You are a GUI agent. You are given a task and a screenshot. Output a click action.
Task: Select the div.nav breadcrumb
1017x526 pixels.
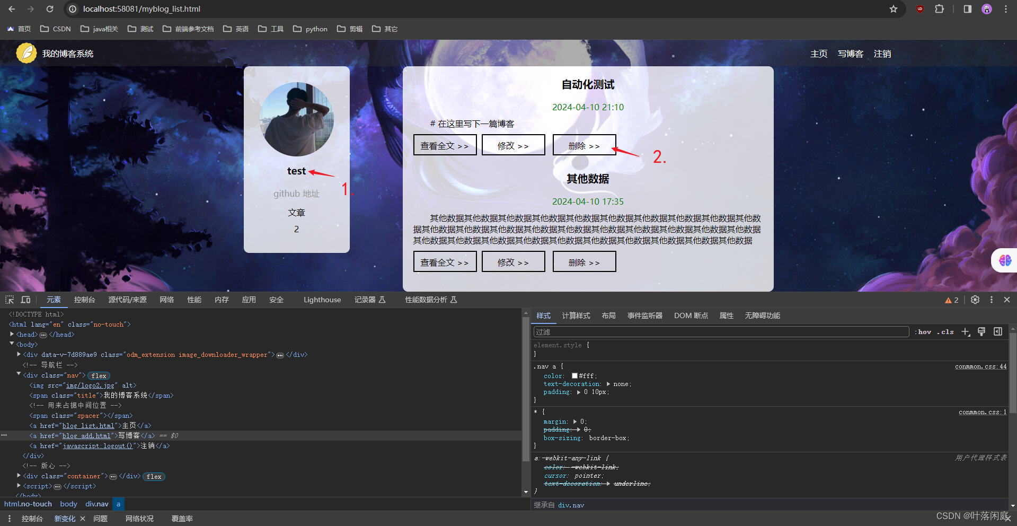pos(97,504)
